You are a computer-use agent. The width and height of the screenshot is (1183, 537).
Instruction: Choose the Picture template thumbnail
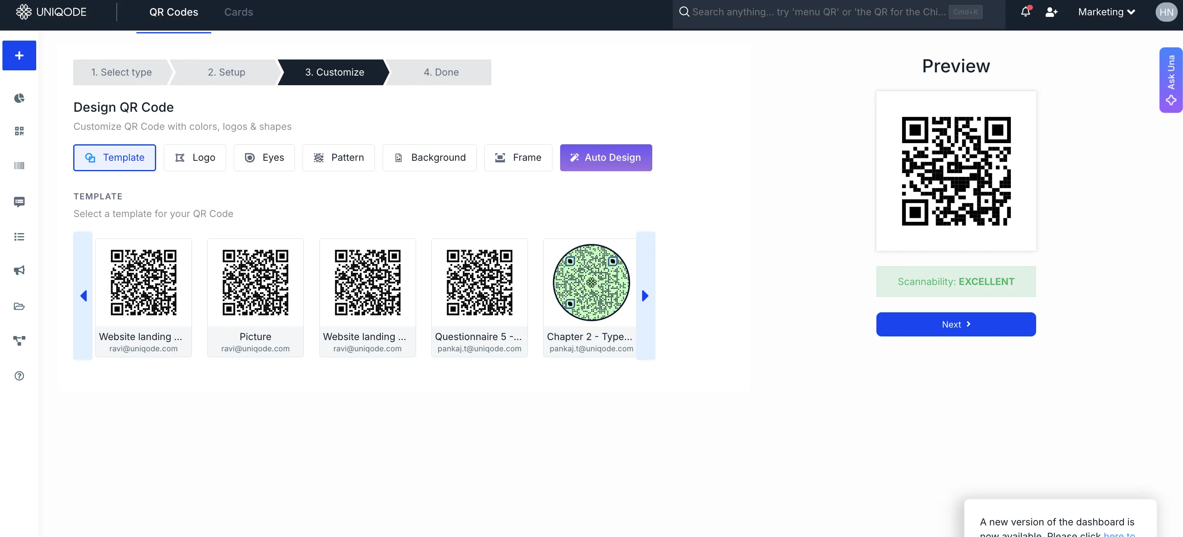click(256, 297)
